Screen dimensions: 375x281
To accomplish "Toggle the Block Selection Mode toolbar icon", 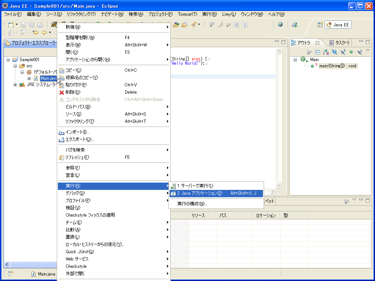I will point(237,25).
